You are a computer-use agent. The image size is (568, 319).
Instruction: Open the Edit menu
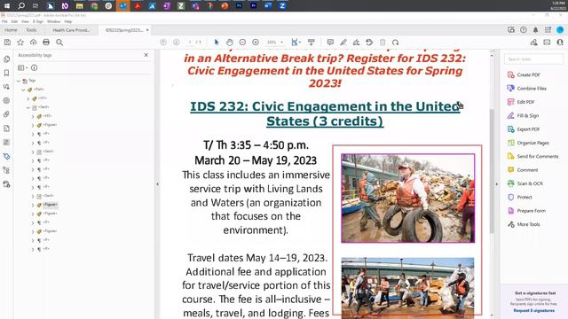(14, 21)
